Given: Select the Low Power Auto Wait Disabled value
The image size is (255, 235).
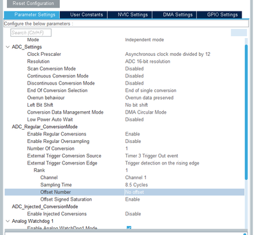Looking at the screenshot, I should [x=135, y=119].
